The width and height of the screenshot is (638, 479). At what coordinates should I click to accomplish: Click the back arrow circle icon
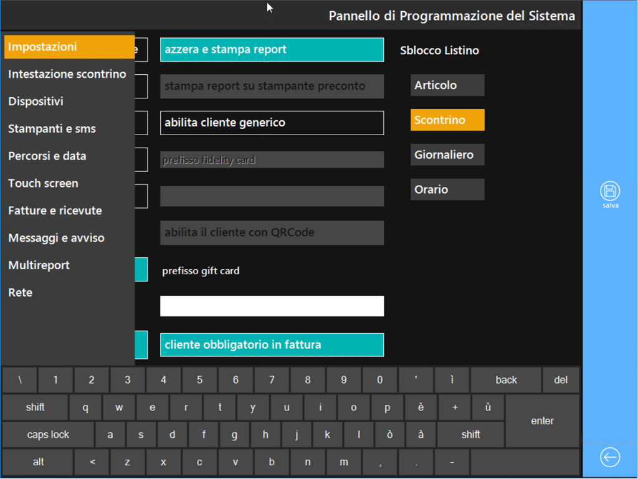(610, 457)
